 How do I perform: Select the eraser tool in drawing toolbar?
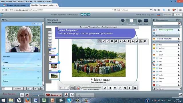137,41
